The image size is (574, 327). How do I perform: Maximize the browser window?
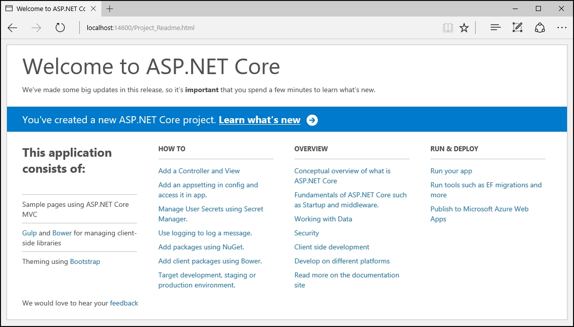[x=538, y=9]
